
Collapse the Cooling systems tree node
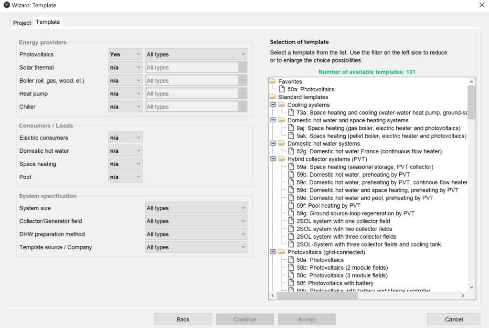273,105
